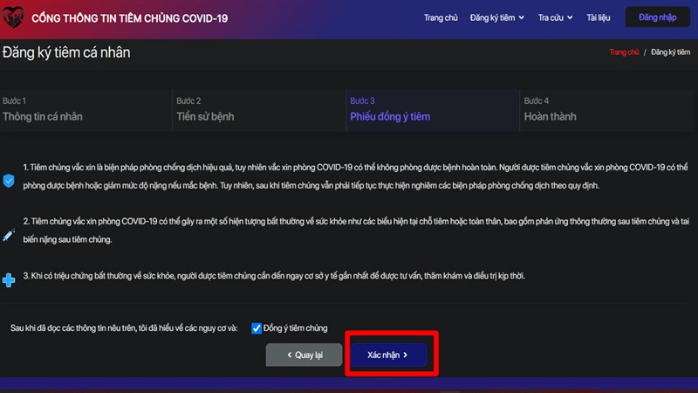The image size is (698, 393).
Task: Click the Xác nhận confirm button
Action: click(387, 355)
